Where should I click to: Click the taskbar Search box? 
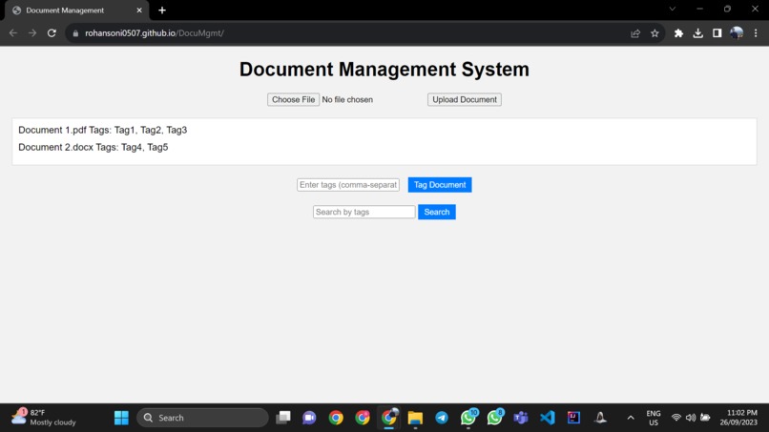tap(202, 418)
